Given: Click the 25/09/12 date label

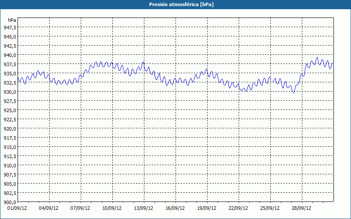Looking at the screenshot, I should click(x=270, y=208).
